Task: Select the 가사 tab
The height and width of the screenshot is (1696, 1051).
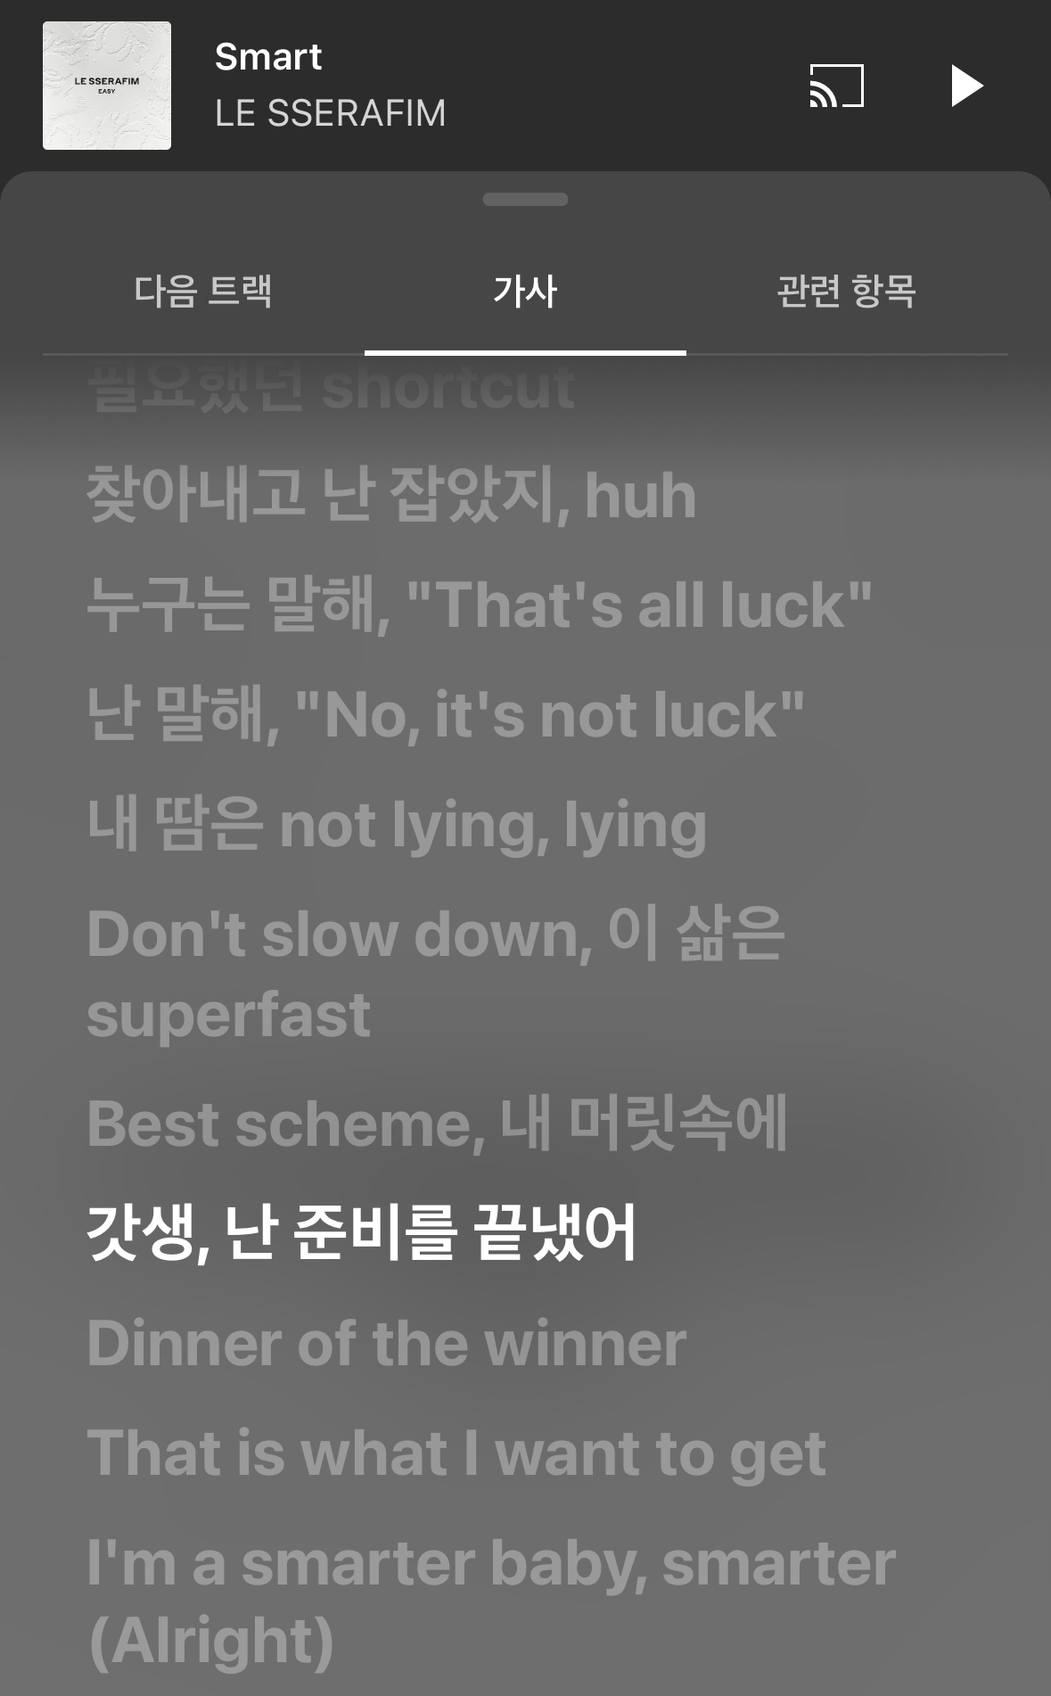Action: click(x=525, y=291)
